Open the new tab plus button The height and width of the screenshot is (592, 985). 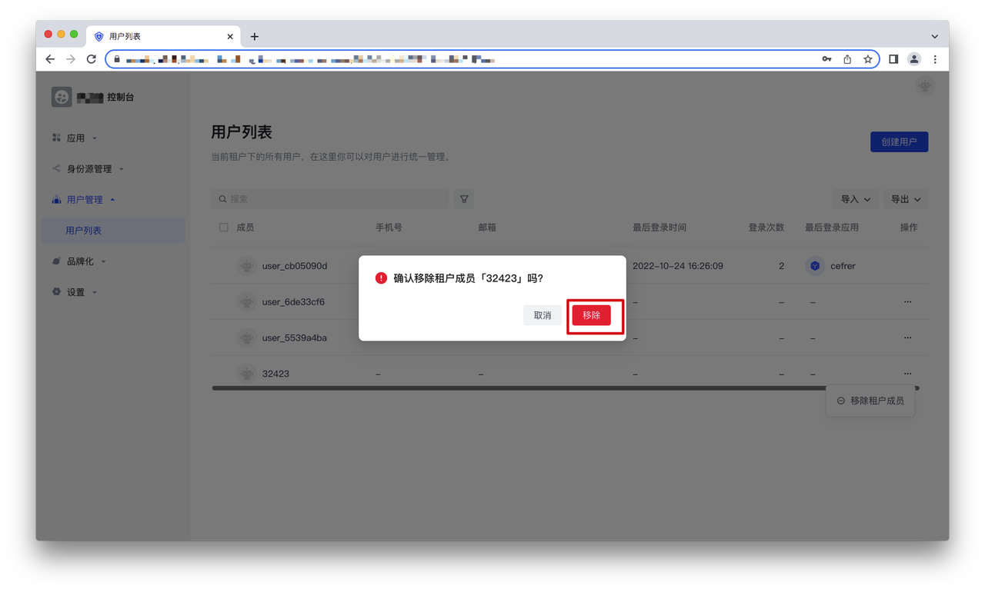point(255,37)
